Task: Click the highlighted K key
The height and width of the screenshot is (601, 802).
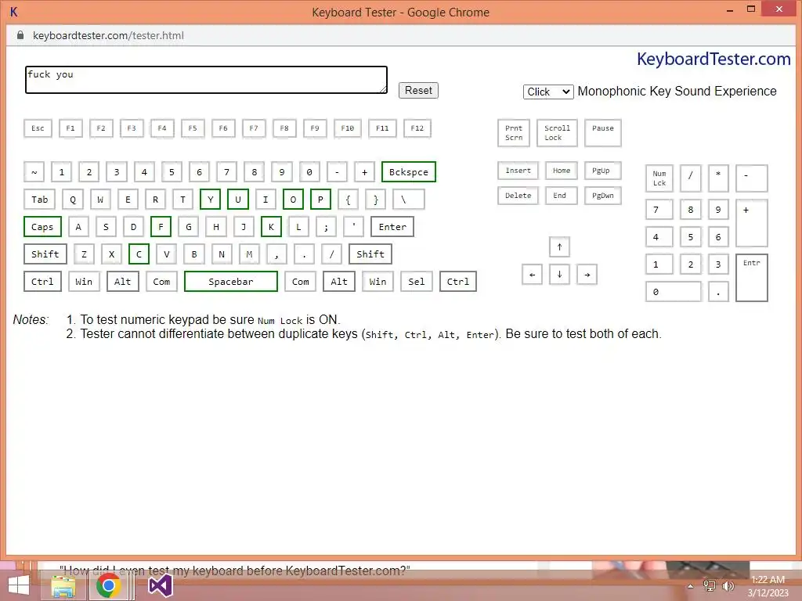Action: coord(271,227)
